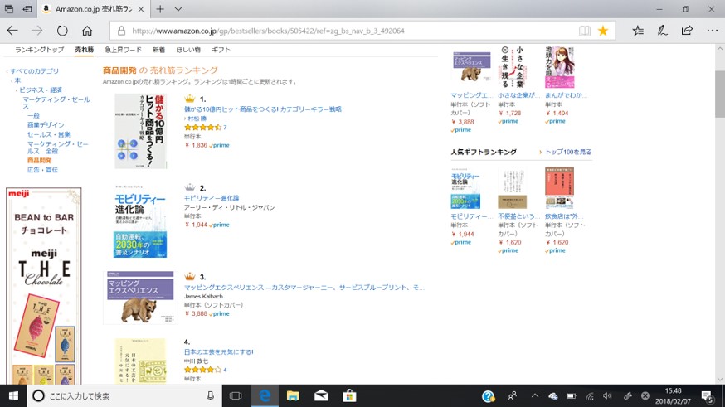
Task: Click the page vertical scrollbar thumb
Action: pyautogui.click(x=720, y=94)
